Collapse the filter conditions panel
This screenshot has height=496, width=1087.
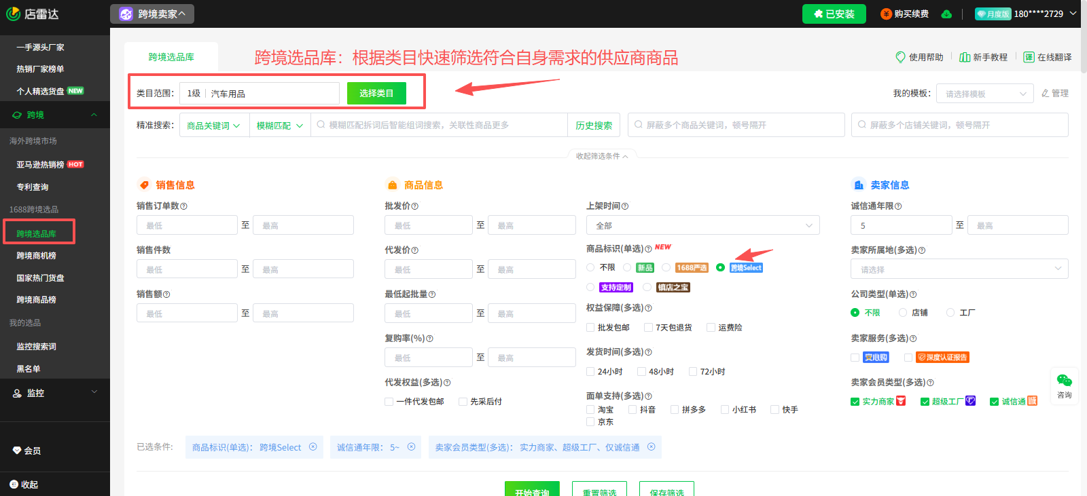602,156
